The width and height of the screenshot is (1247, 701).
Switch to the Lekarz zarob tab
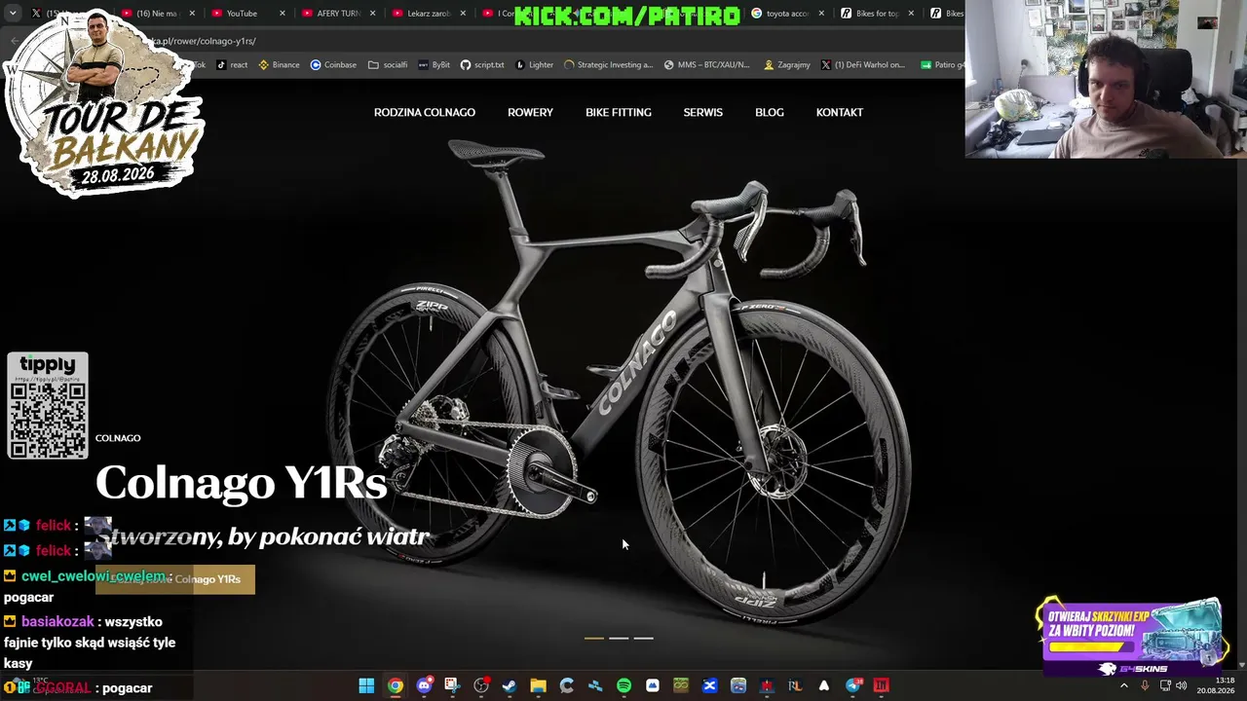click(428, 14)
